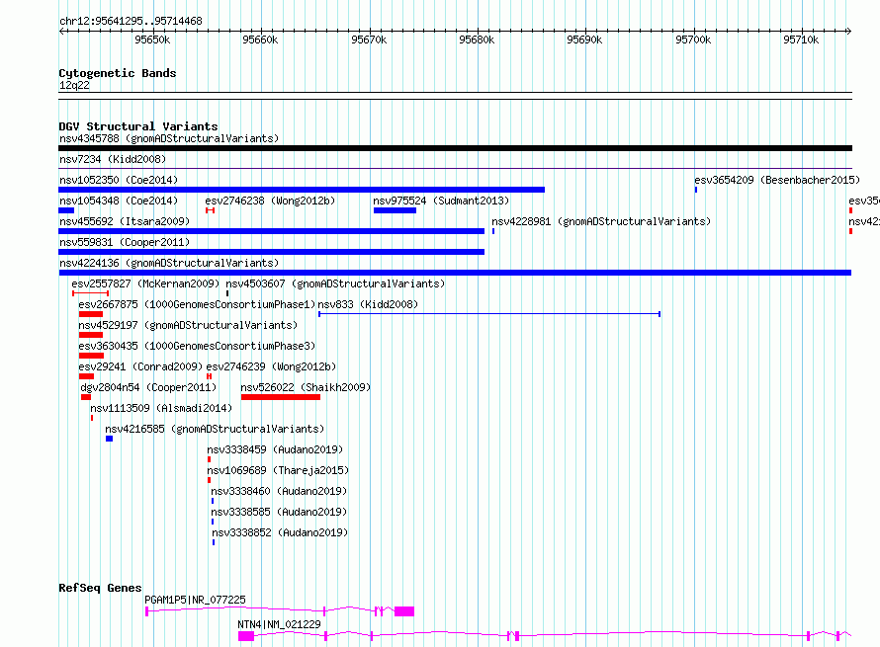The image size is (880, 647).
Task: Select the thin purple nsv7234 line
Action: [455, 169]
